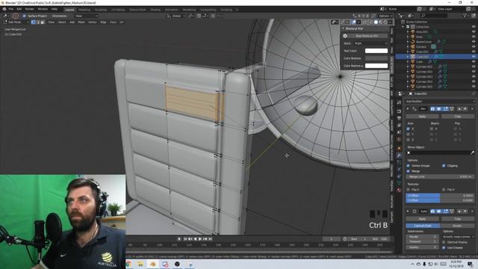Image resolution: width=478 pixels, height=269 pixels.
Task: Collapse the Mirror modifier panel
Action: coord(408,109)
